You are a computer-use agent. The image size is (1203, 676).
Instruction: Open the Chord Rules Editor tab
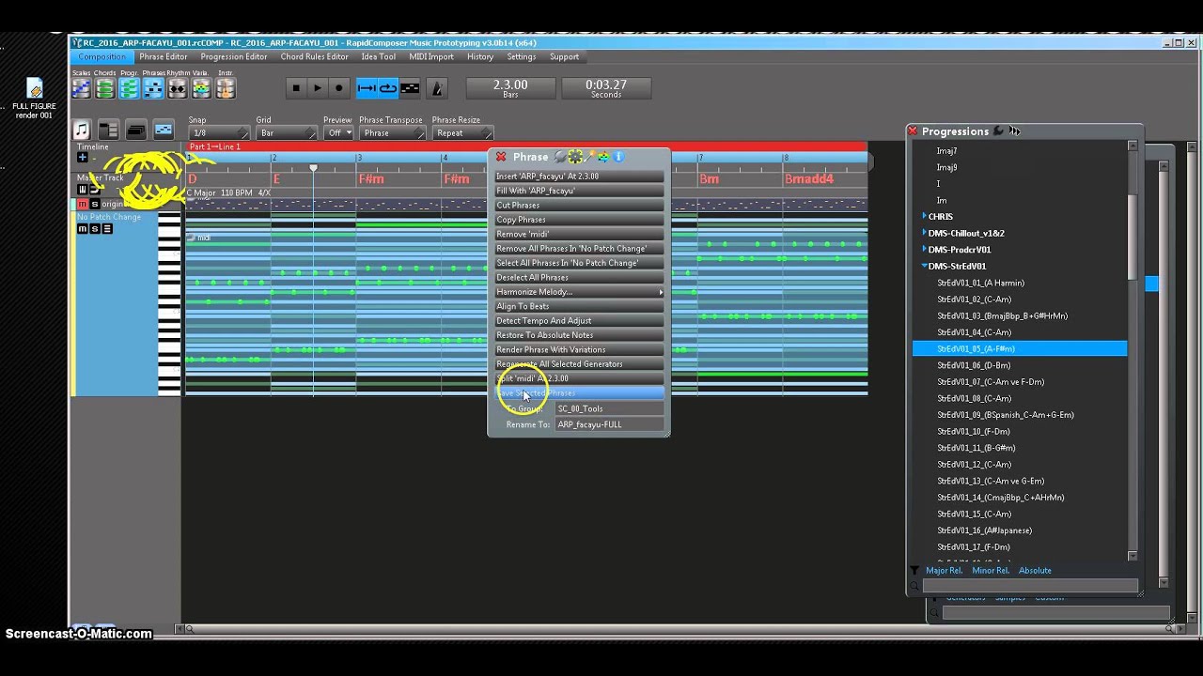pos(314,56)
